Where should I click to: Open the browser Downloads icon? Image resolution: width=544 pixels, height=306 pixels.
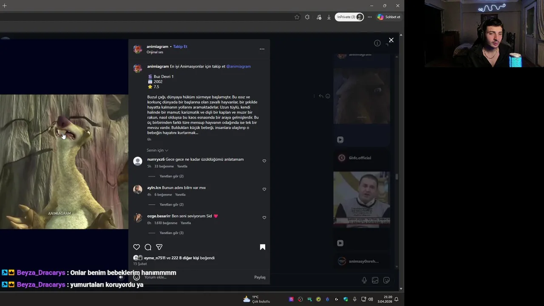pos(329,17)
